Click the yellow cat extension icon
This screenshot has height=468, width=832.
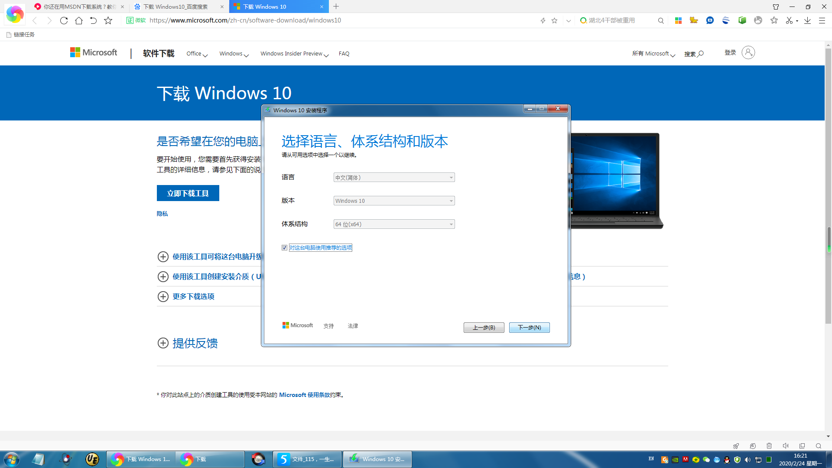pos(694,20)
